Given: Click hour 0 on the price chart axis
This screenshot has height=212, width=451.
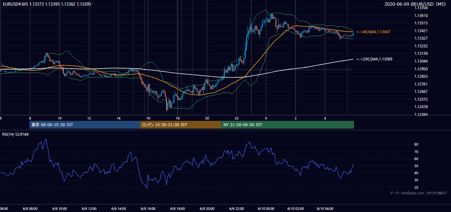Looking at the screenshot, I should click(x=266, y=118).
